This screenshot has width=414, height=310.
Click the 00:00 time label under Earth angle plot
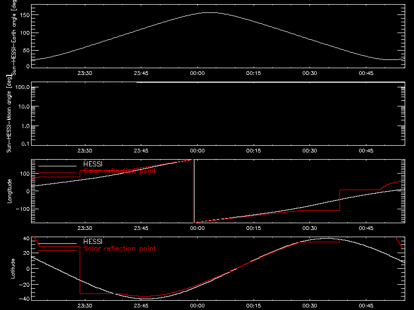(x=197, y=73)
